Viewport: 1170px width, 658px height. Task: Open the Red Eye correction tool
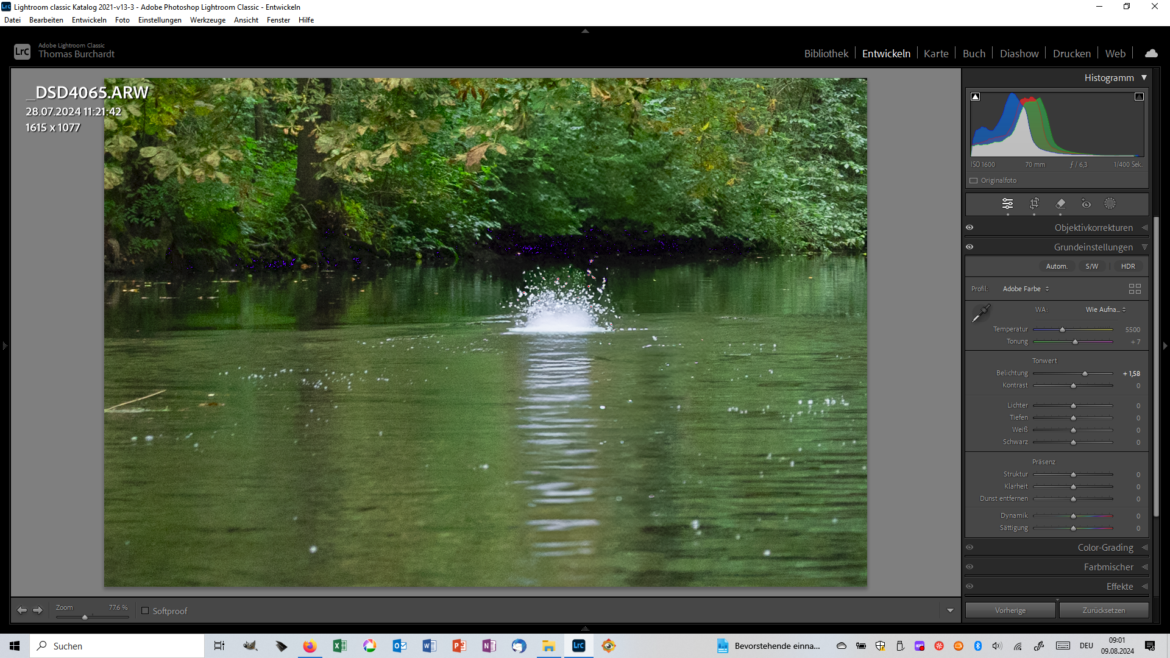click(1086, 203)
